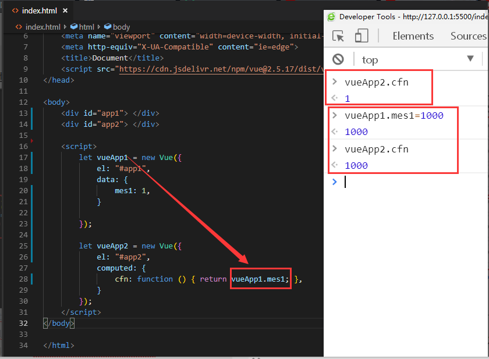Click the index.html breadcrumb item
Viewport: 489px width, 359px height.
(42, 27)
